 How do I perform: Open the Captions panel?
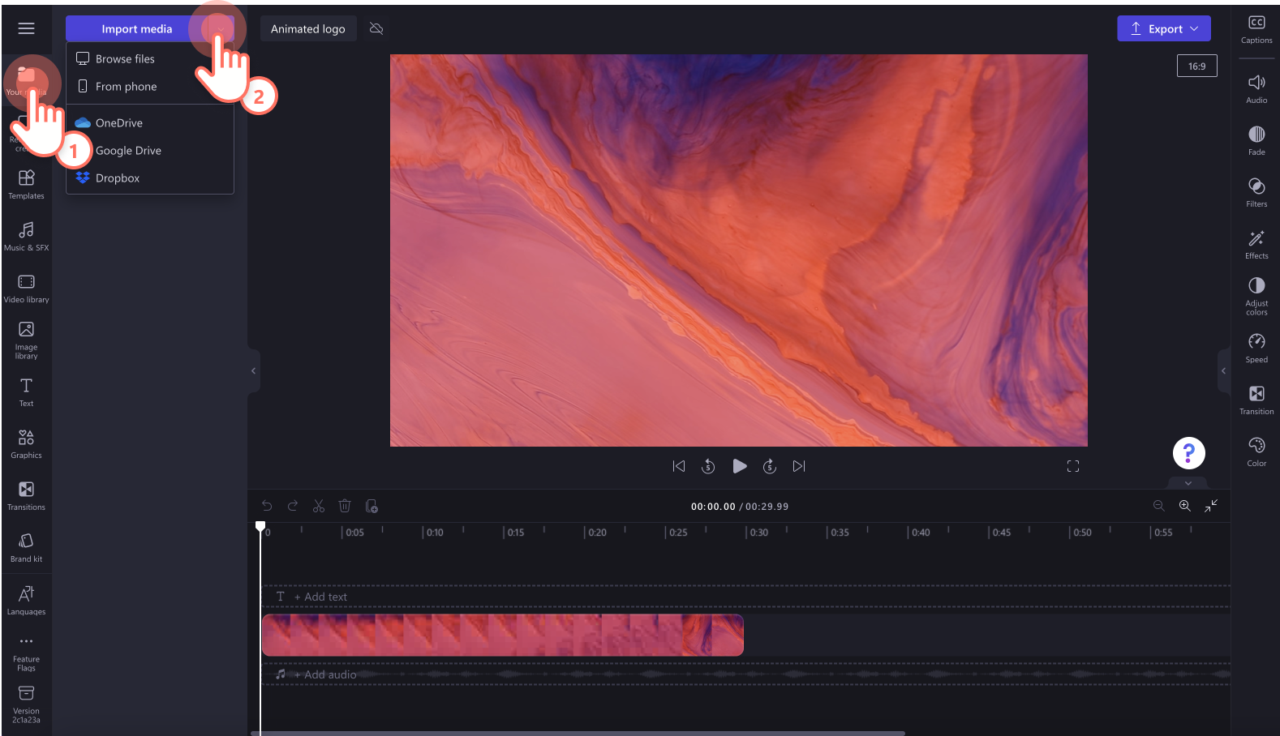[1256, 29]
